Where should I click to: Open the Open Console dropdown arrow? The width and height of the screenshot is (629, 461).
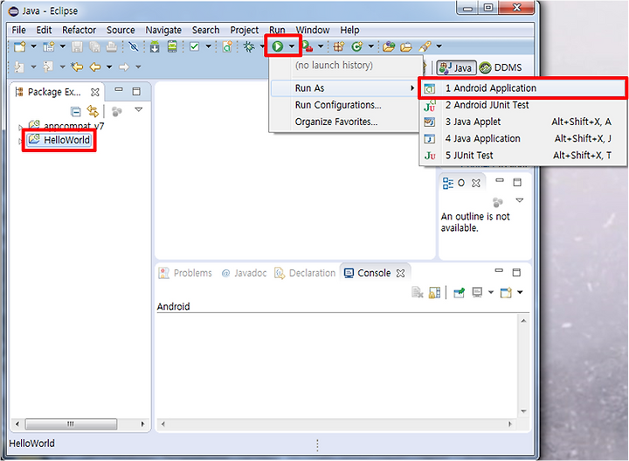pyautogui.click(x=520, y=292)
